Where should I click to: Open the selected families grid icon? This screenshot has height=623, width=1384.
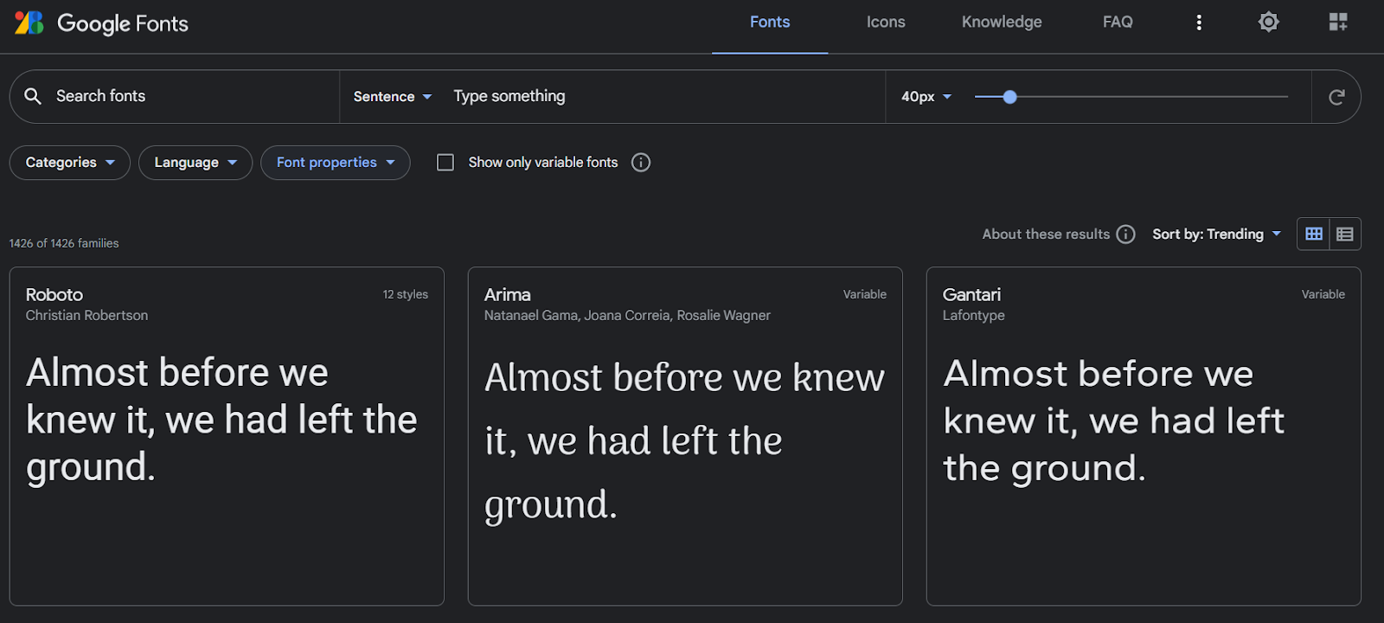[1338, 22]
